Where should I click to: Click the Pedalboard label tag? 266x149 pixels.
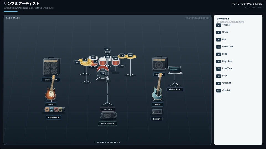coord(53,117)
